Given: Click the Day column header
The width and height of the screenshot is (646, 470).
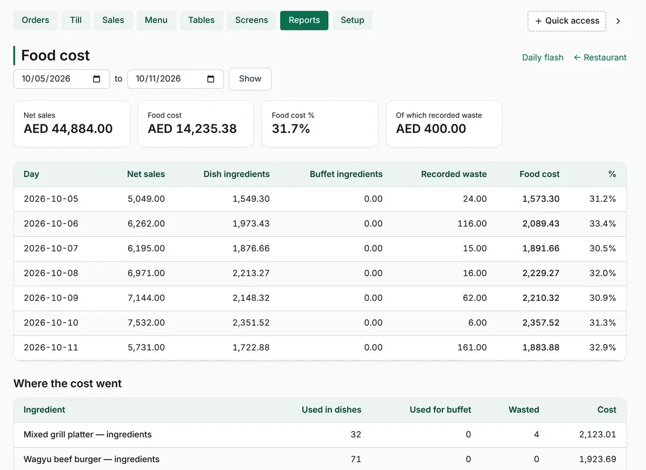Looking at the screenshot, I should [x=31, y=175].
